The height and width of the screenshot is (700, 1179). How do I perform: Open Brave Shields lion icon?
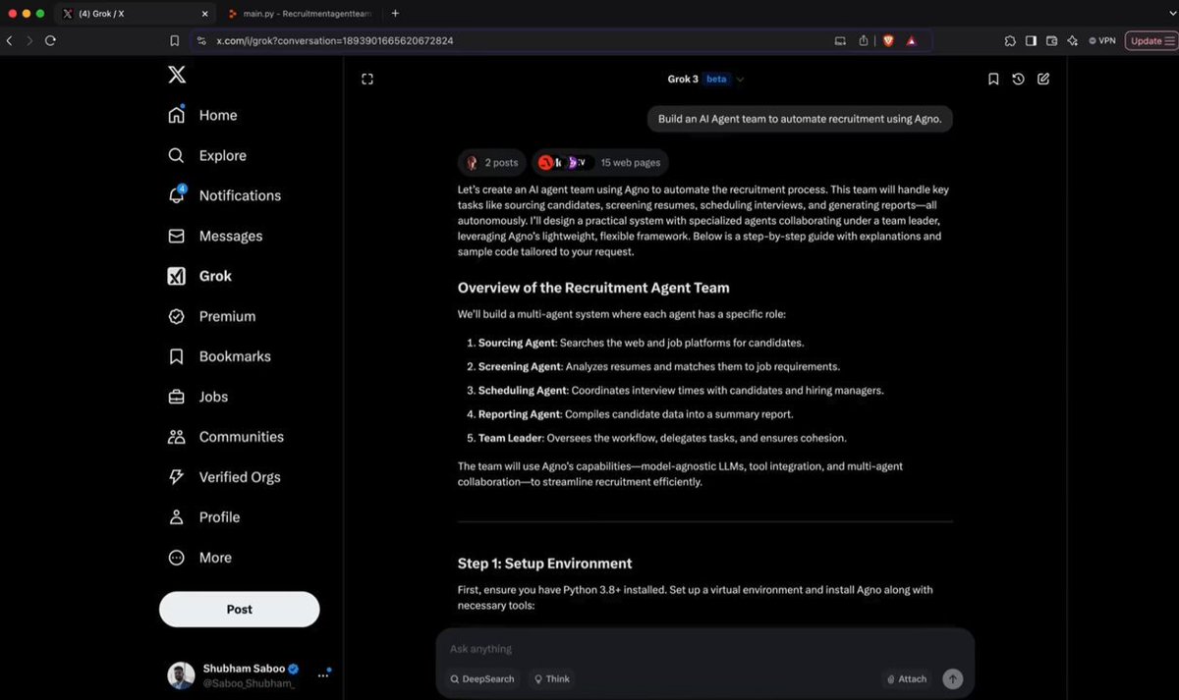888,40
